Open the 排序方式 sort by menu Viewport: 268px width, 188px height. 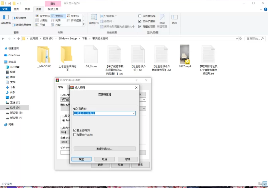click(x=94, y=20)
